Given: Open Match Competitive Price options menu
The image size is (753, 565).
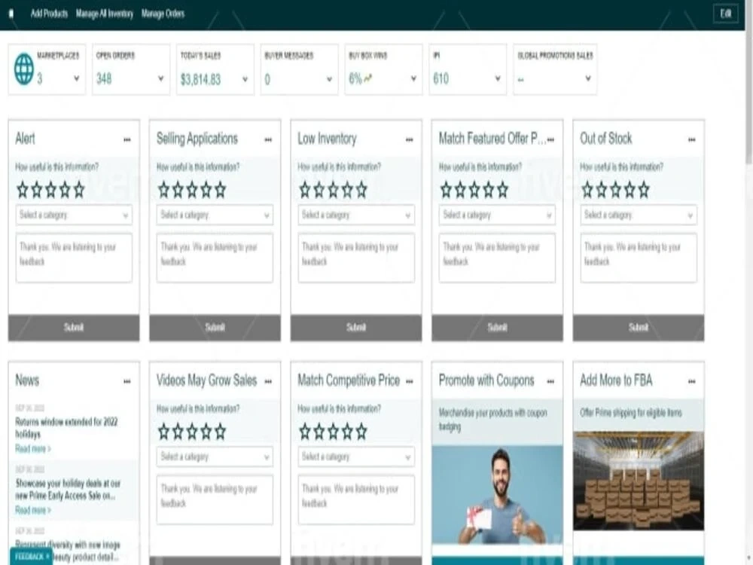Looking at the screenshot, I should click(409, 381).
